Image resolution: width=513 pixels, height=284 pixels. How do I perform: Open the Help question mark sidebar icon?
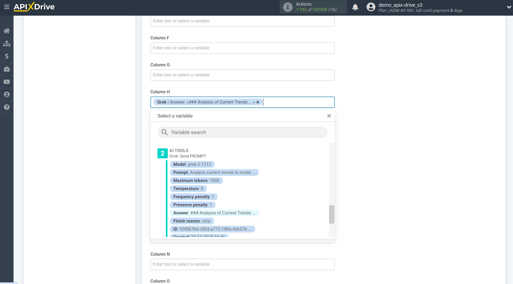coord(7,107)
